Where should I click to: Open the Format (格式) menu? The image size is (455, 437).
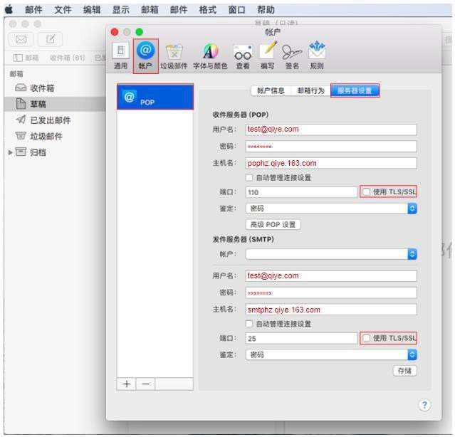coord(208,9)
